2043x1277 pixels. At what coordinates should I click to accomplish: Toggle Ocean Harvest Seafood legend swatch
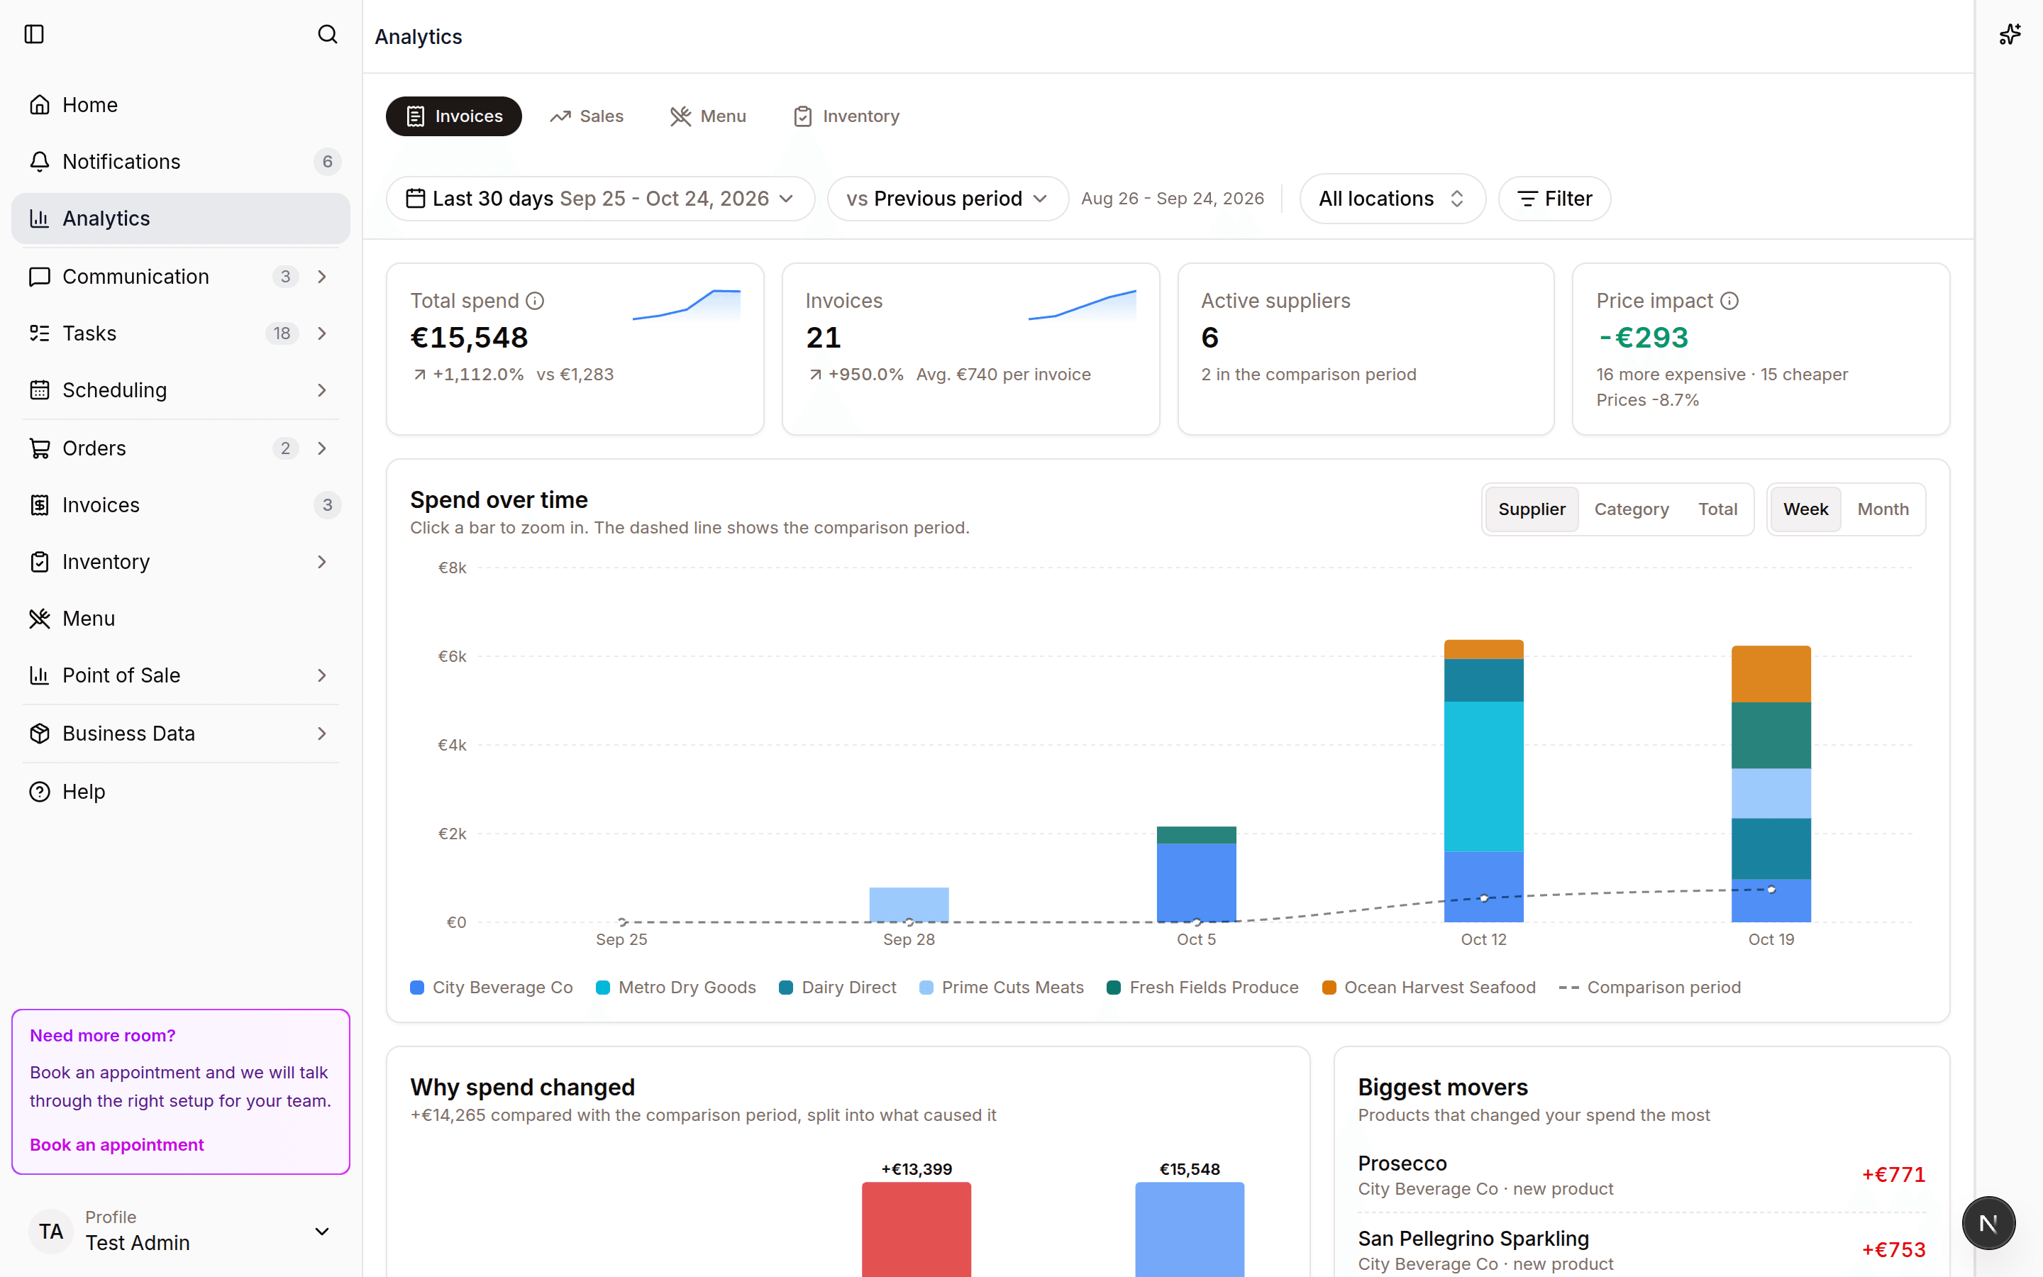(1329, 988)
